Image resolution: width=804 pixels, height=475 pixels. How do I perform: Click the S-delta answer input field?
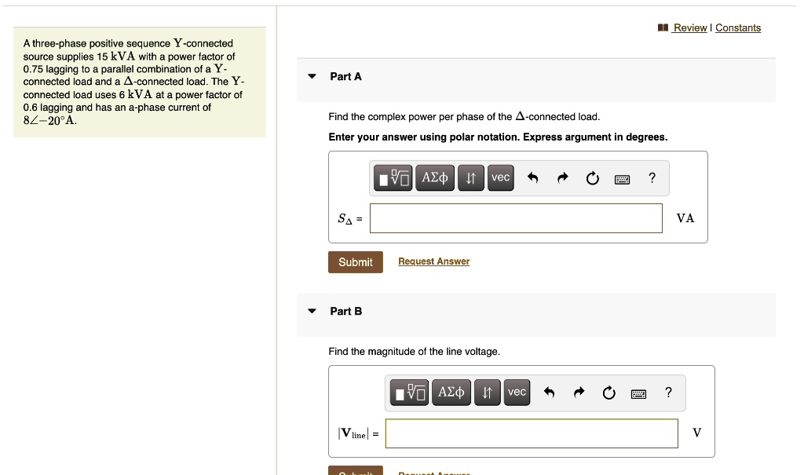(516, 218)
